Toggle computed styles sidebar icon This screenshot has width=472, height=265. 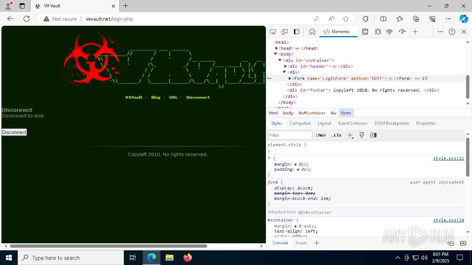tap(374, 135)
